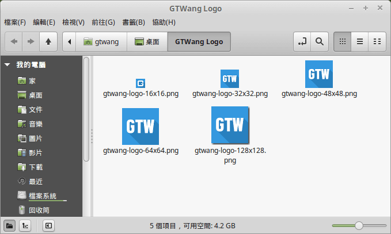The image size is (391, 234).
Task: Show tree view in sidebar
Action: (x=25, y=225)
